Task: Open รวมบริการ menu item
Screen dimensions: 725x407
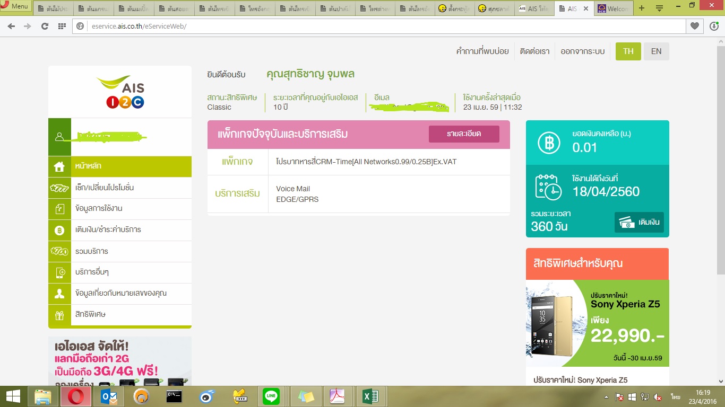Action: [x=120, y=251]
